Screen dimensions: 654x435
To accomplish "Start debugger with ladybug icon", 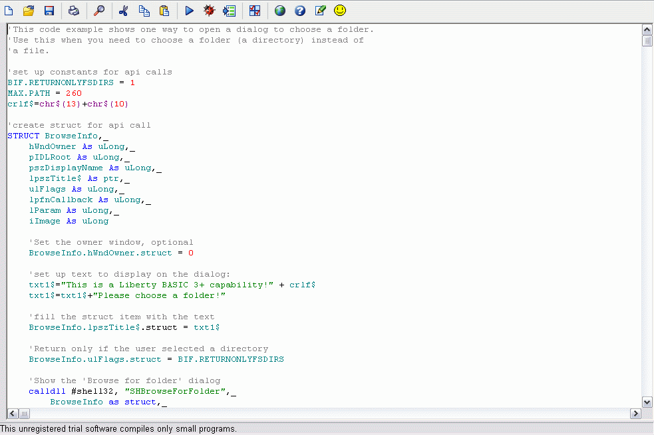I will [210, 11].
